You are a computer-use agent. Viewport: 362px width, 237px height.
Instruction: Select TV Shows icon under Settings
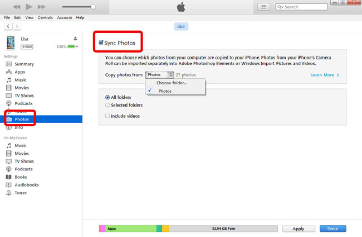coord(9,95)
